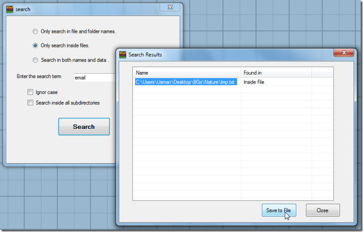Close the Search Results window with red X
Image resolution: width=363 pixels, height=232 pixels.
[x=344, y=53]
